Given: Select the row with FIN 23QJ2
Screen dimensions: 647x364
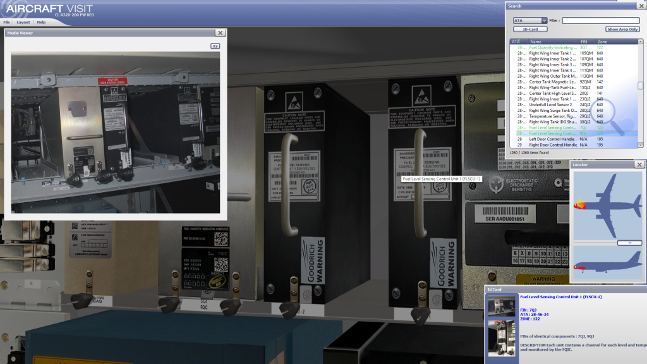Looking at the screenshot, I should click(x=574, y=99).
